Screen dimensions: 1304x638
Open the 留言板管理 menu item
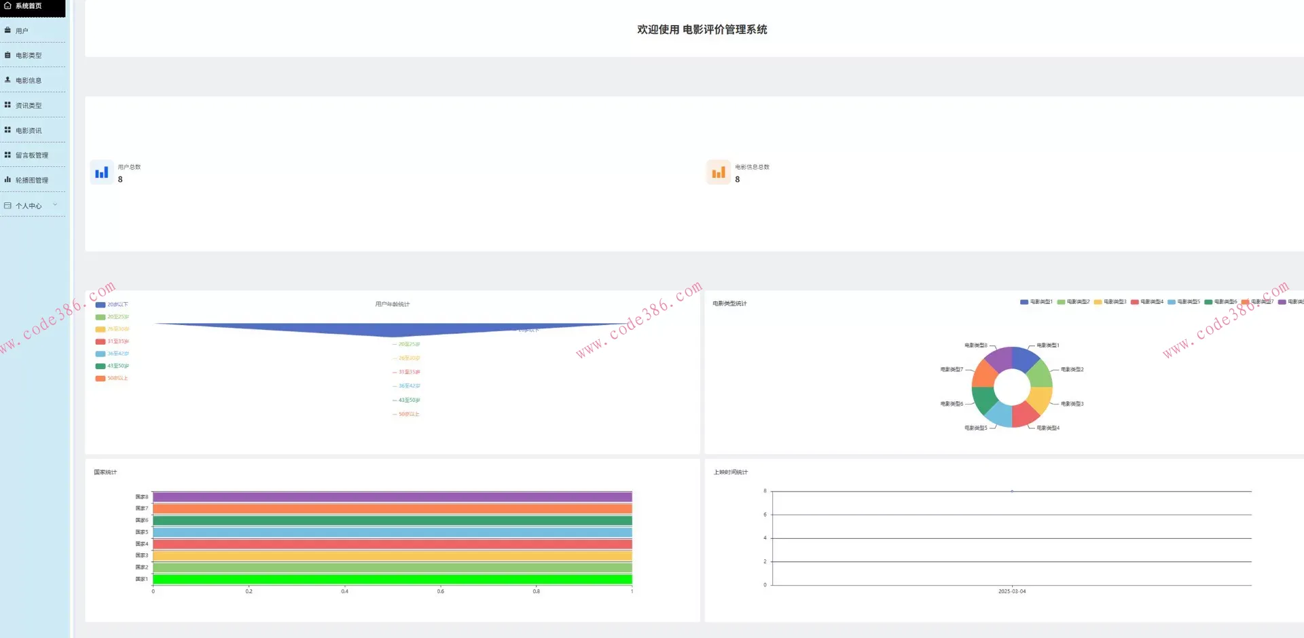pos(33,155)
